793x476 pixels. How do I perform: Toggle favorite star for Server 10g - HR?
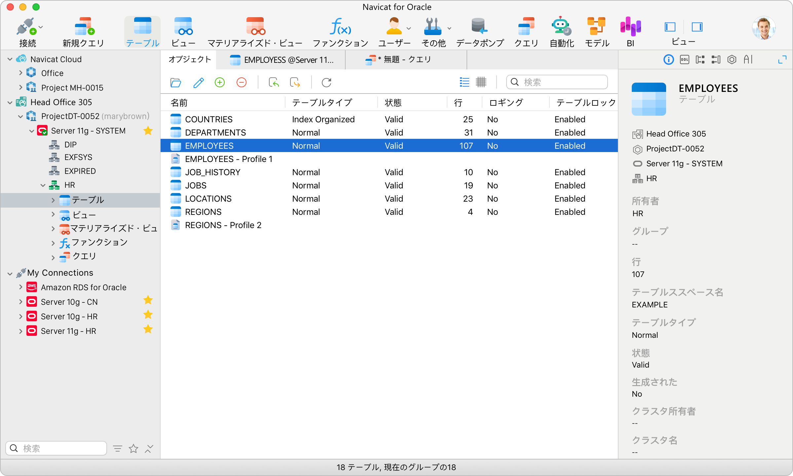(x=148, y=315)
